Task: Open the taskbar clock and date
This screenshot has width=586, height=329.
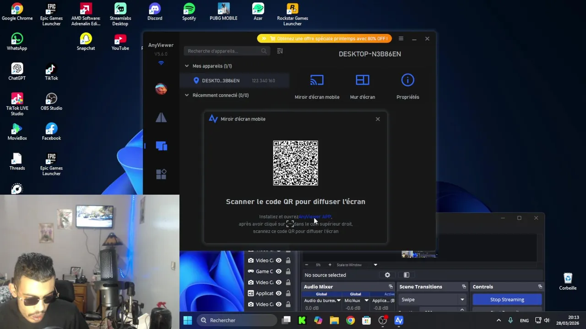Action: point(567,320)
